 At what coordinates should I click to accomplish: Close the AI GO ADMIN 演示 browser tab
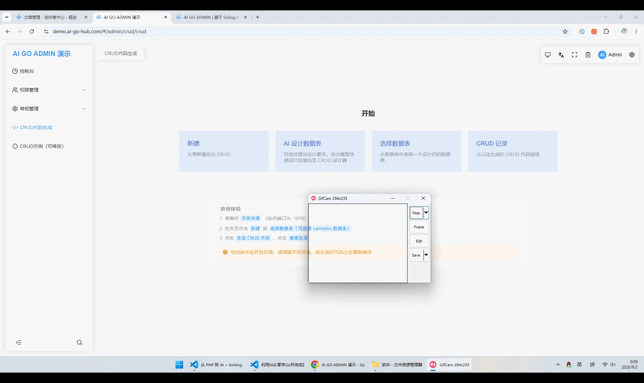pos(166,17)
